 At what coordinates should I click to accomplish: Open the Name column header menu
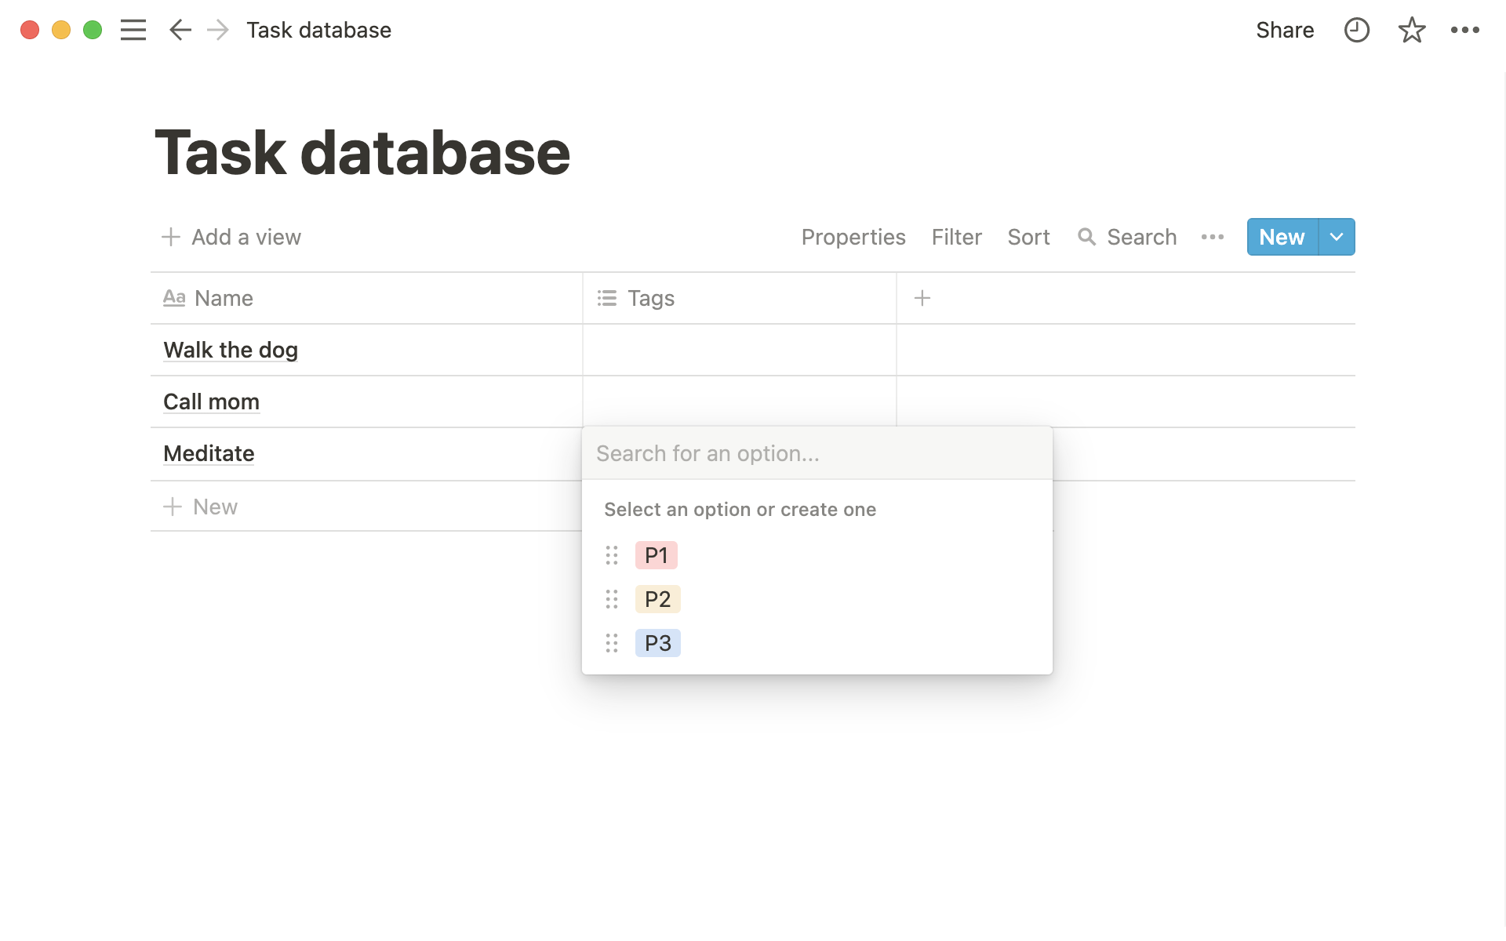click(x=224, y=298)
